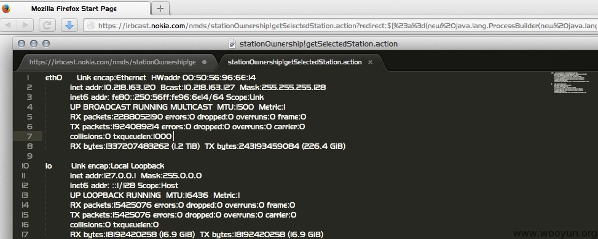Switch to the irbcast.nokia.com editor tab

coord(112,62)
